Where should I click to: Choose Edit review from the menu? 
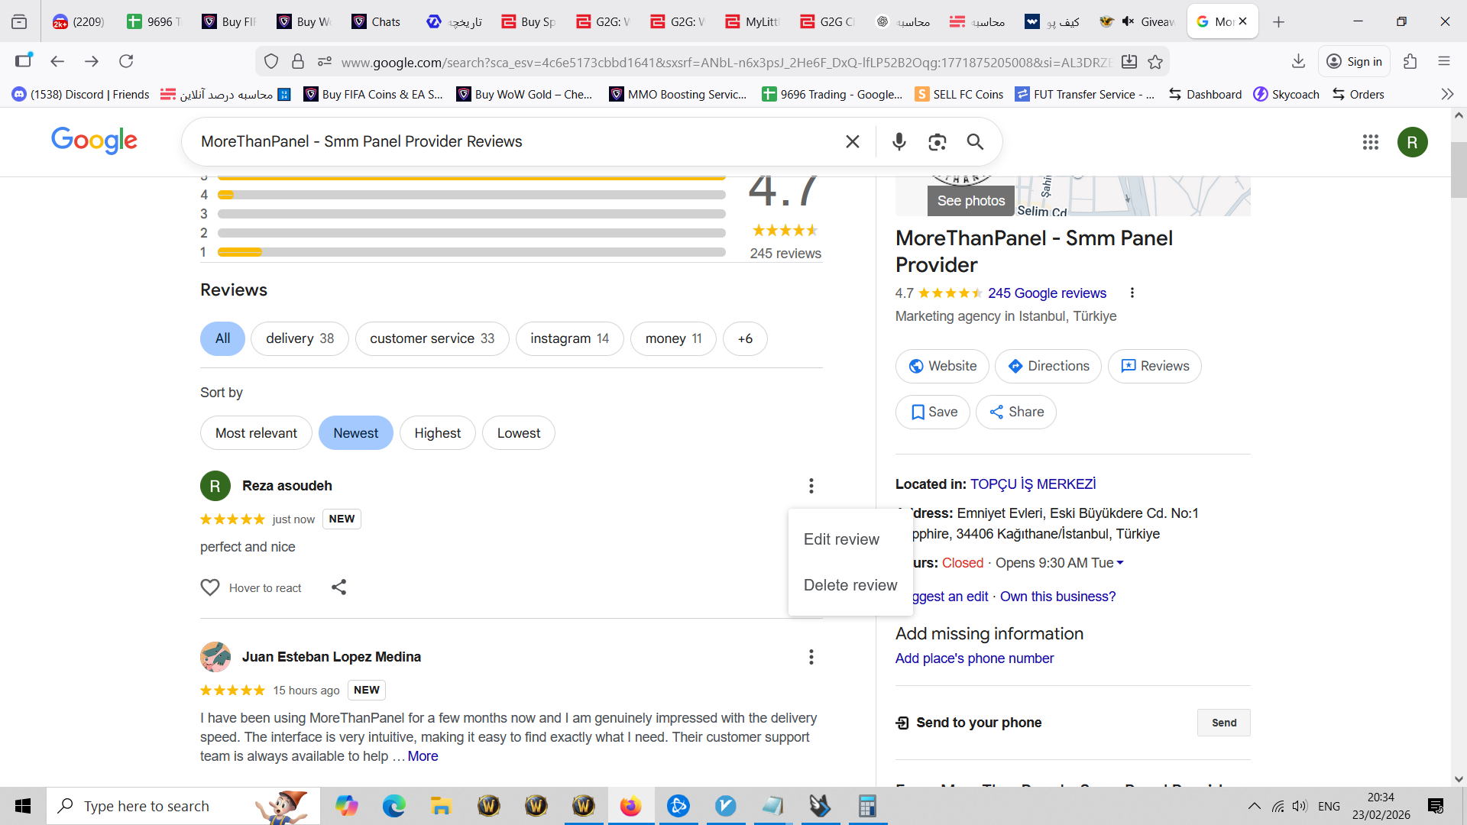(x=841, y=539)
